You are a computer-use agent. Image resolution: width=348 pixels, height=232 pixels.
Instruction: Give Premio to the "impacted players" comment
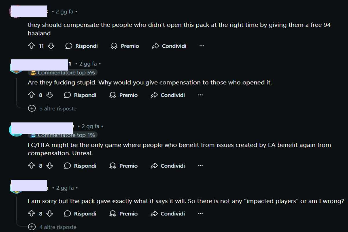pos(124,213)
